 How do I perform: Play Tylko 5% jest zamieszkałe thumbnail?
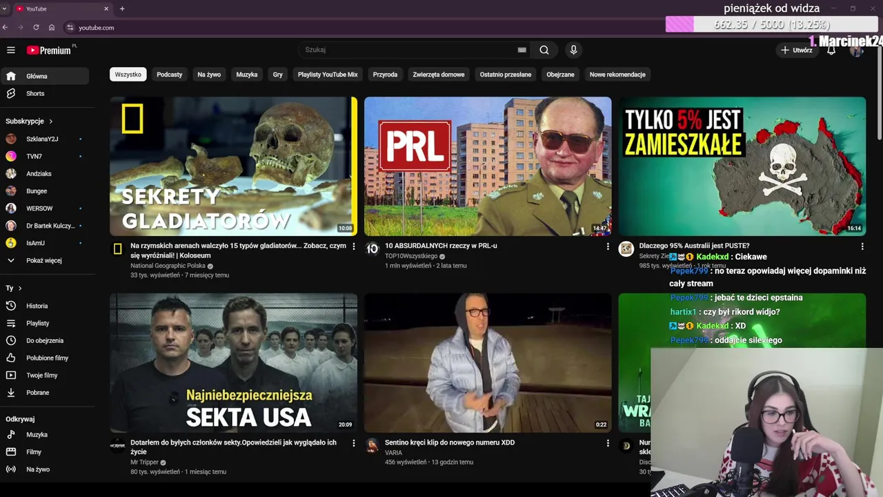(742, 166)
